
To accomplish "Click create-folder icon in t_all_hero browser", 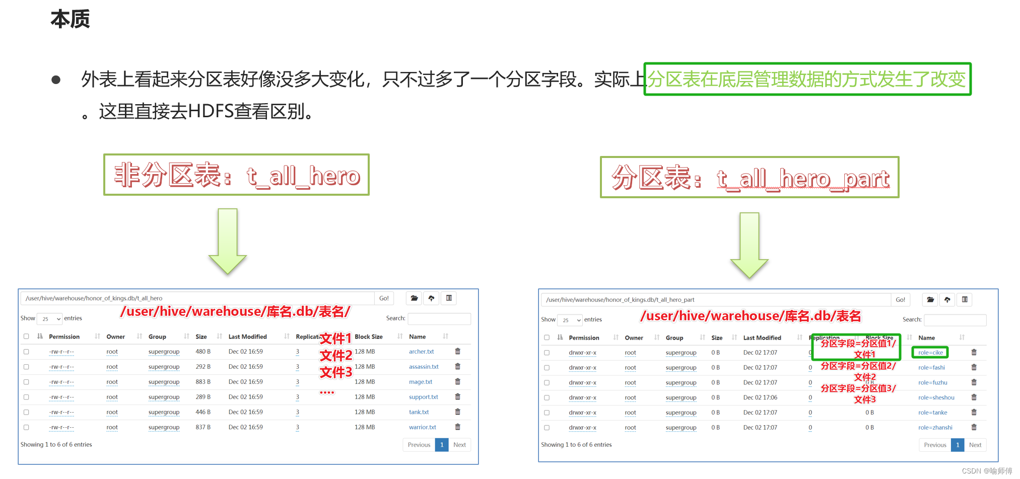I will coord(414,298).
